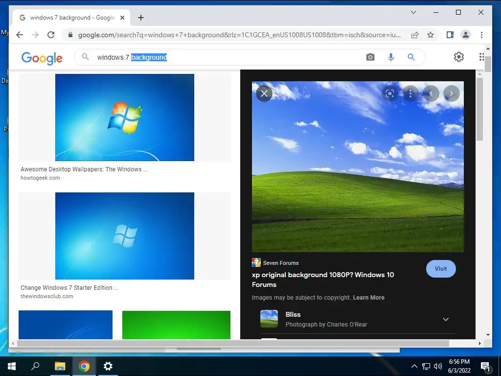
Task: Open Change Windows 7 Starter Edition caption
Action: (x=69, y=287)
